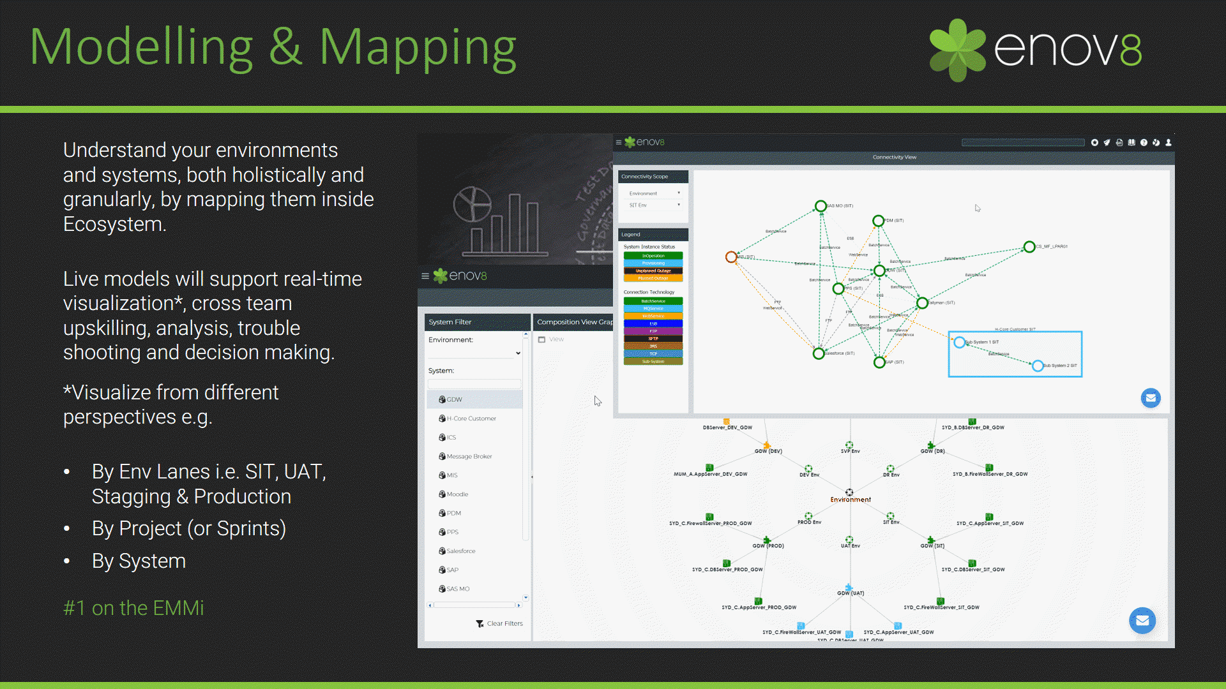Click the star favorites icon in top bar
The height and width of the screenshot is (689, 1226).
1094,143
